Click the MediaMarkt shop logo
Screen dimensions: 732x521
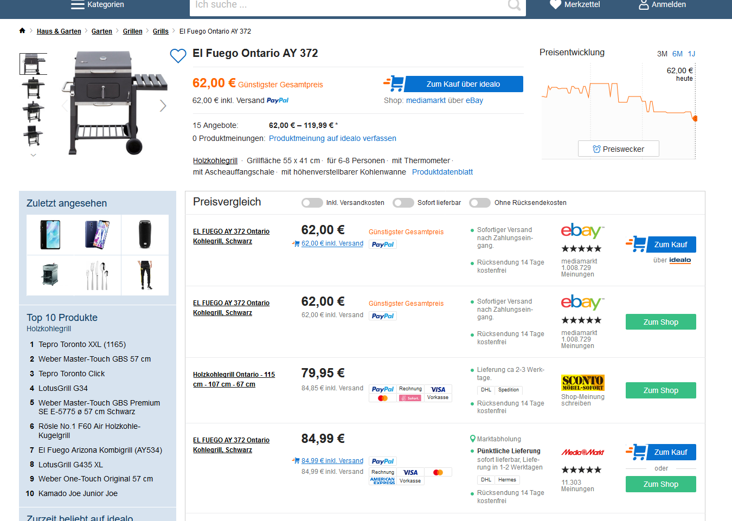[x=583, y=452]
